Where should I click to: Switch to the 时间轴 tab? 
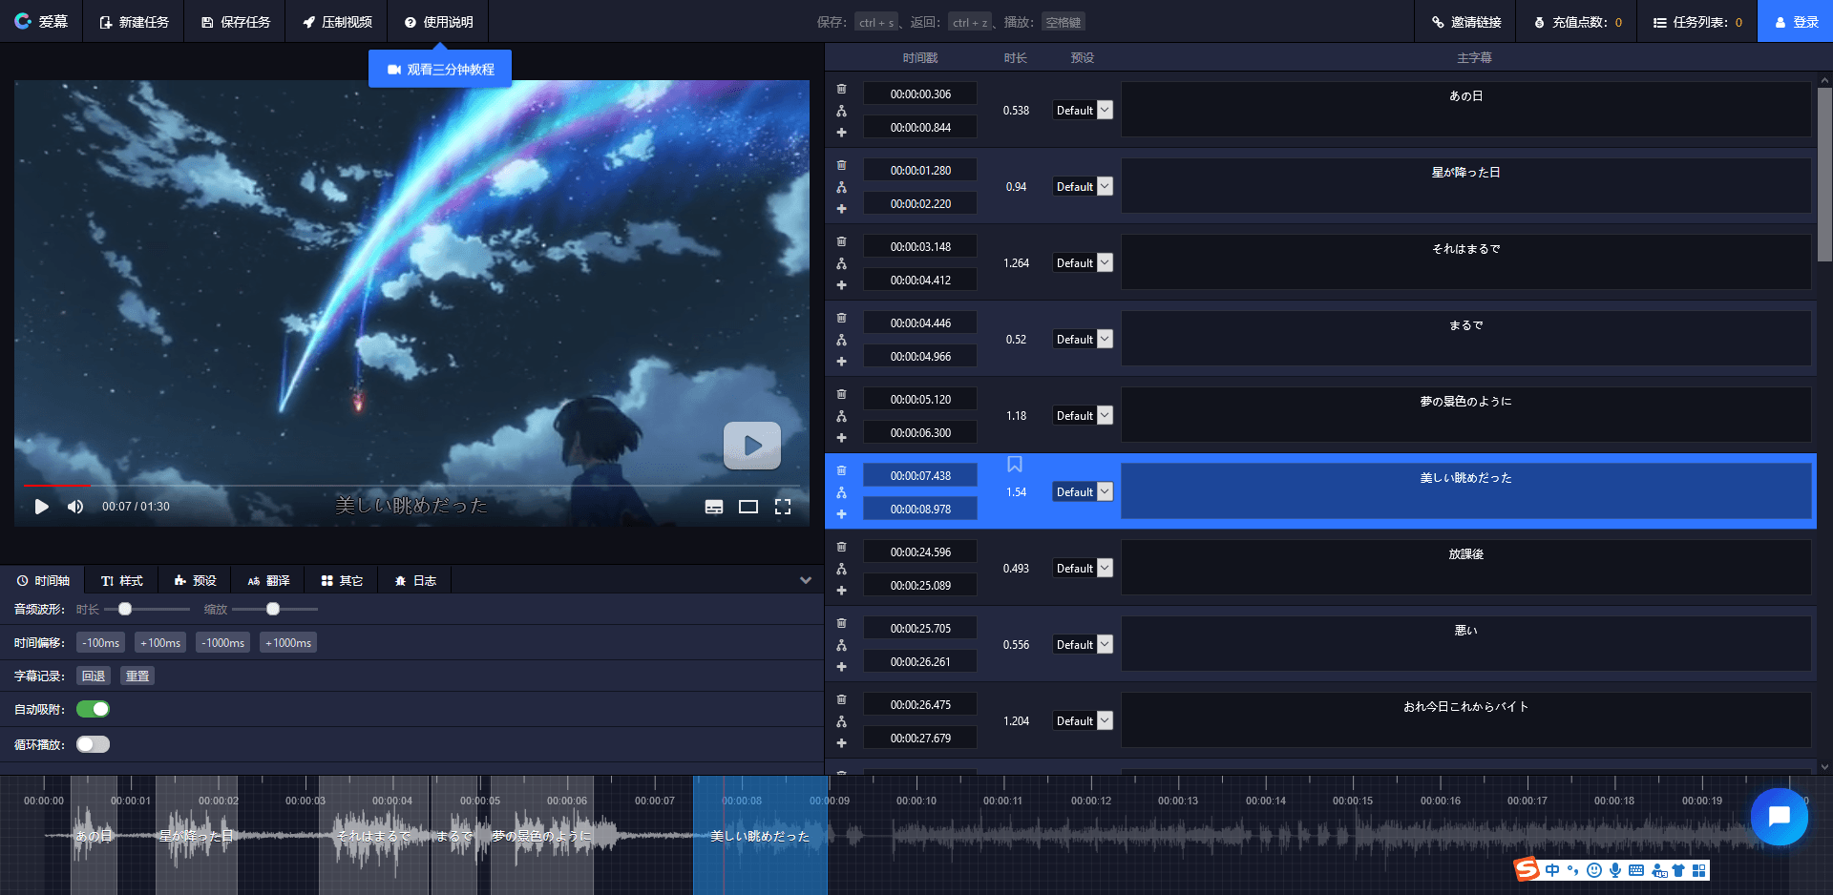(x=43, y=580)
